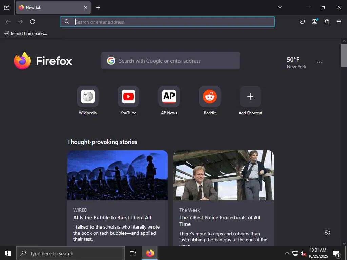Expand the list all tabs chevron

280,7
